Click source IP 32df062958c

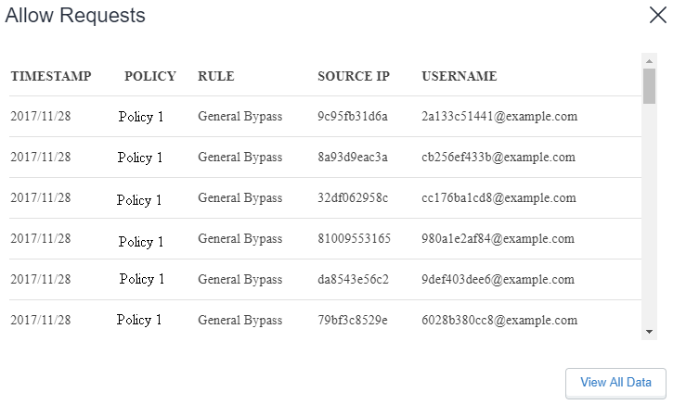(x=353, y=198)
